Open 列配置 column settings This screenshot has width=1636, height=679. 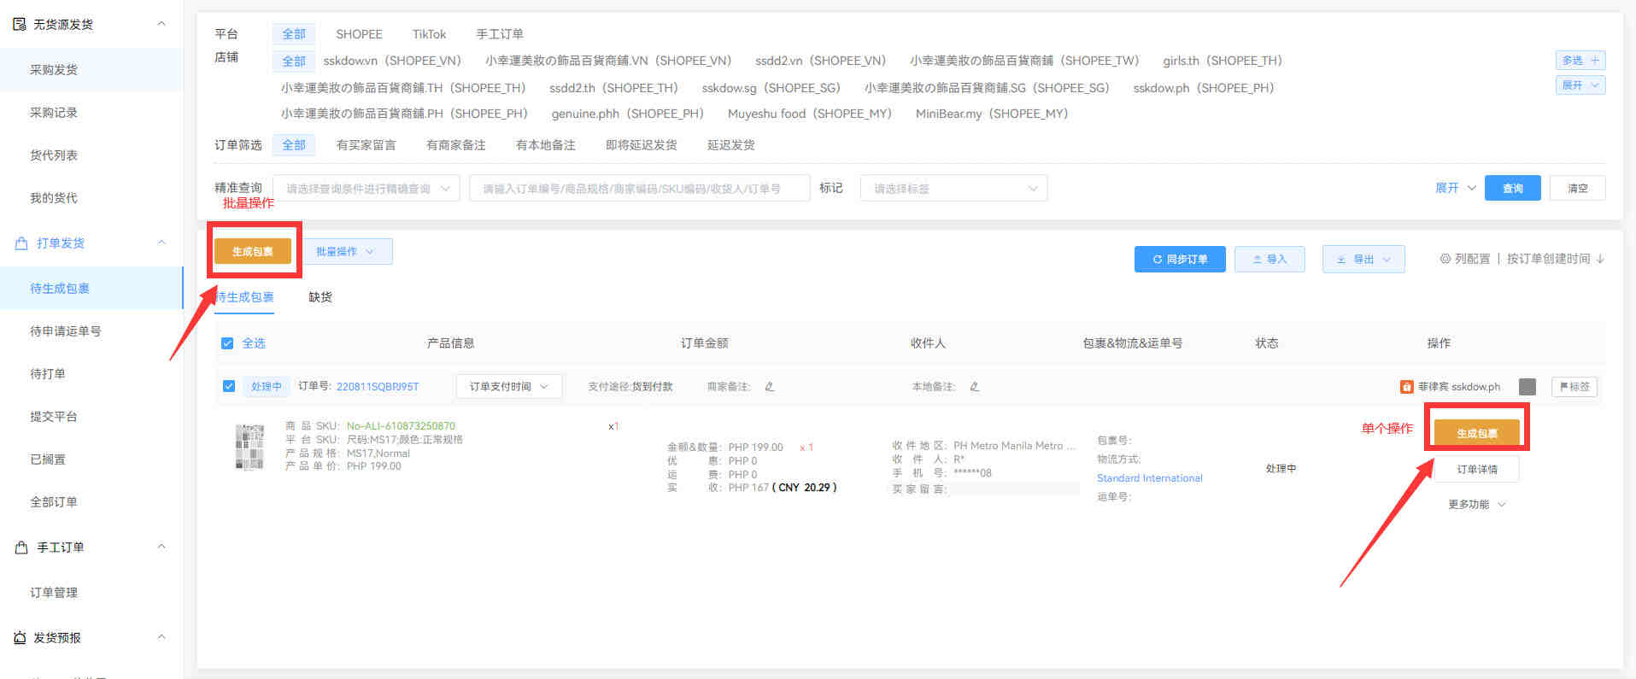click(1464, 259)
